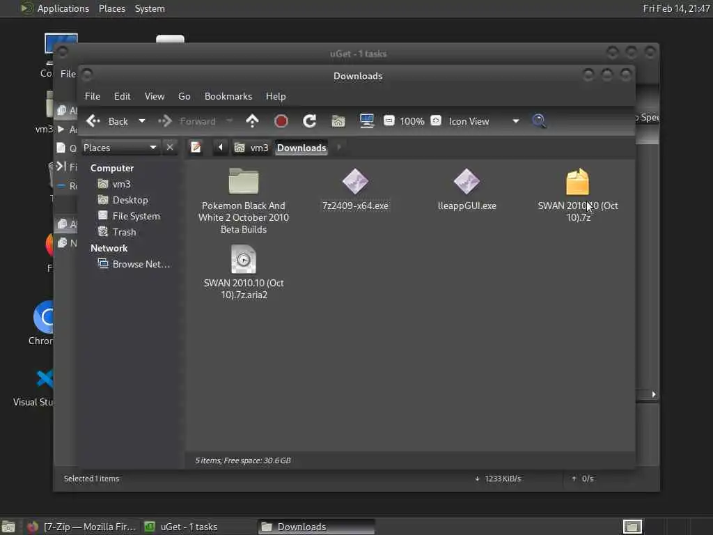Toggle the text location edit pencil icon
This screenshot has width=713, height=535.
click(x=196, y=148)
